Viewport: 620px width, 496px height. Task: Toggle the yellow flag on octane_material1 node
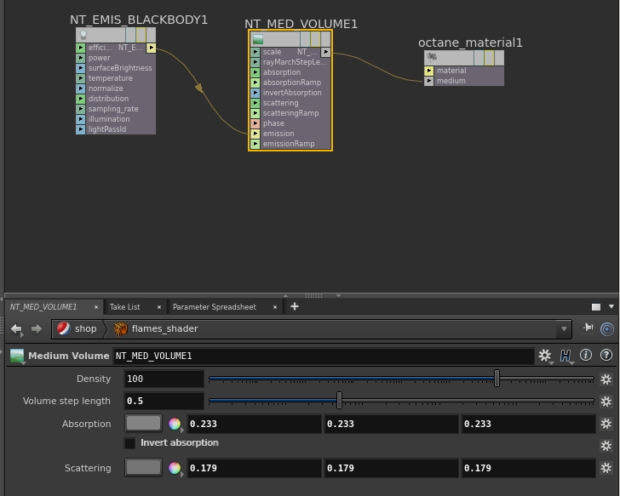pyautogui.click(x=489, y=58)
